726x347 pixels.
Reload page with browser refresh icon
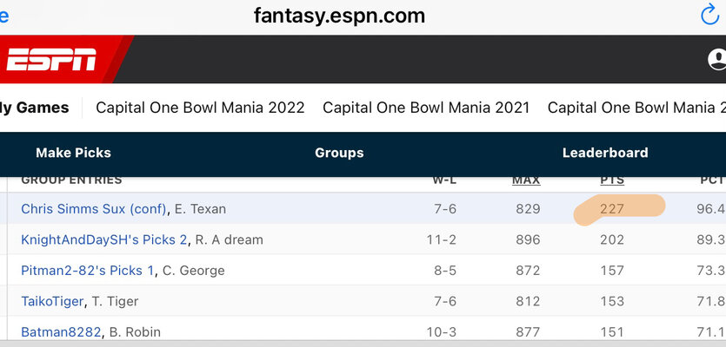point(710,15)
